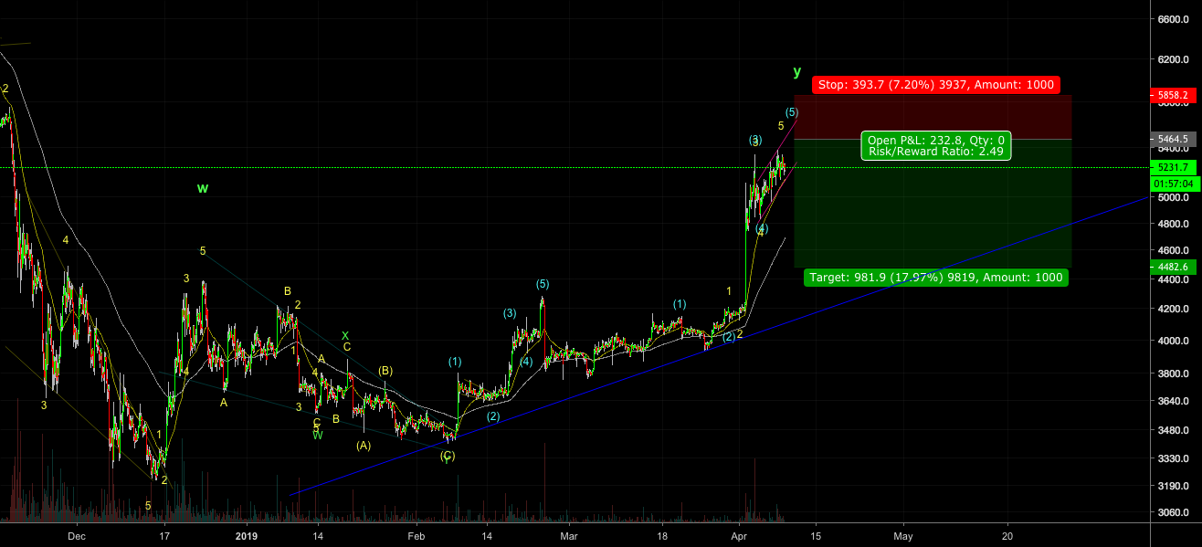Screen dimensions: 1202x547
Task: Click 'Dec' on the time axis
Action: (77, 536)
